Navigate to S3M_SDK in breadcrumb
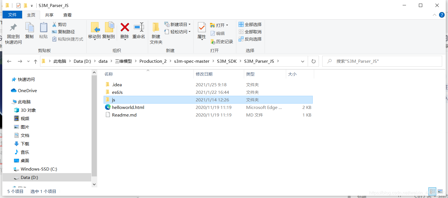 pyautogui.click(x=227, y=61)
